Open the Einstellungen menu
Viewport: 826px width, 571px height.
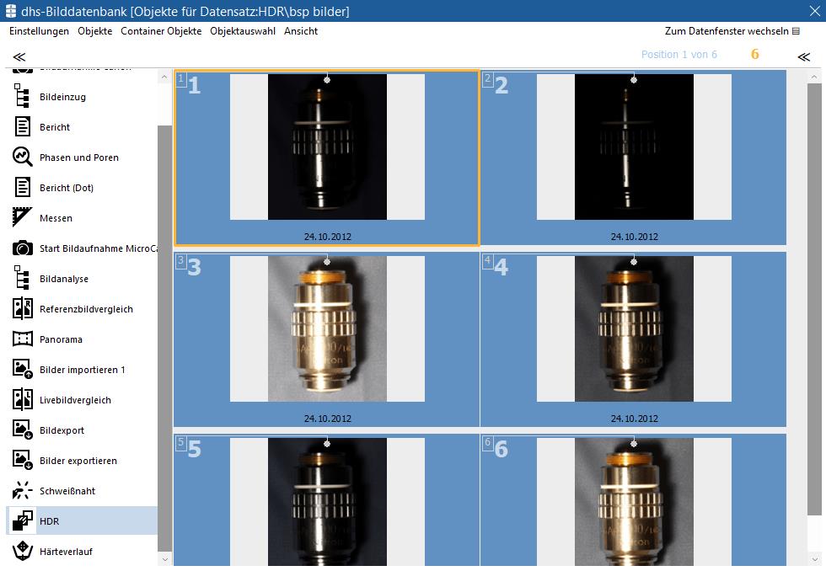tap(39, 31)
